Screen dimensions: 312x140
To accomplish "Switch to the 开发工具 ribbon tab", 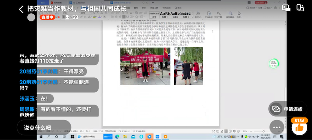I will [154, 8].
